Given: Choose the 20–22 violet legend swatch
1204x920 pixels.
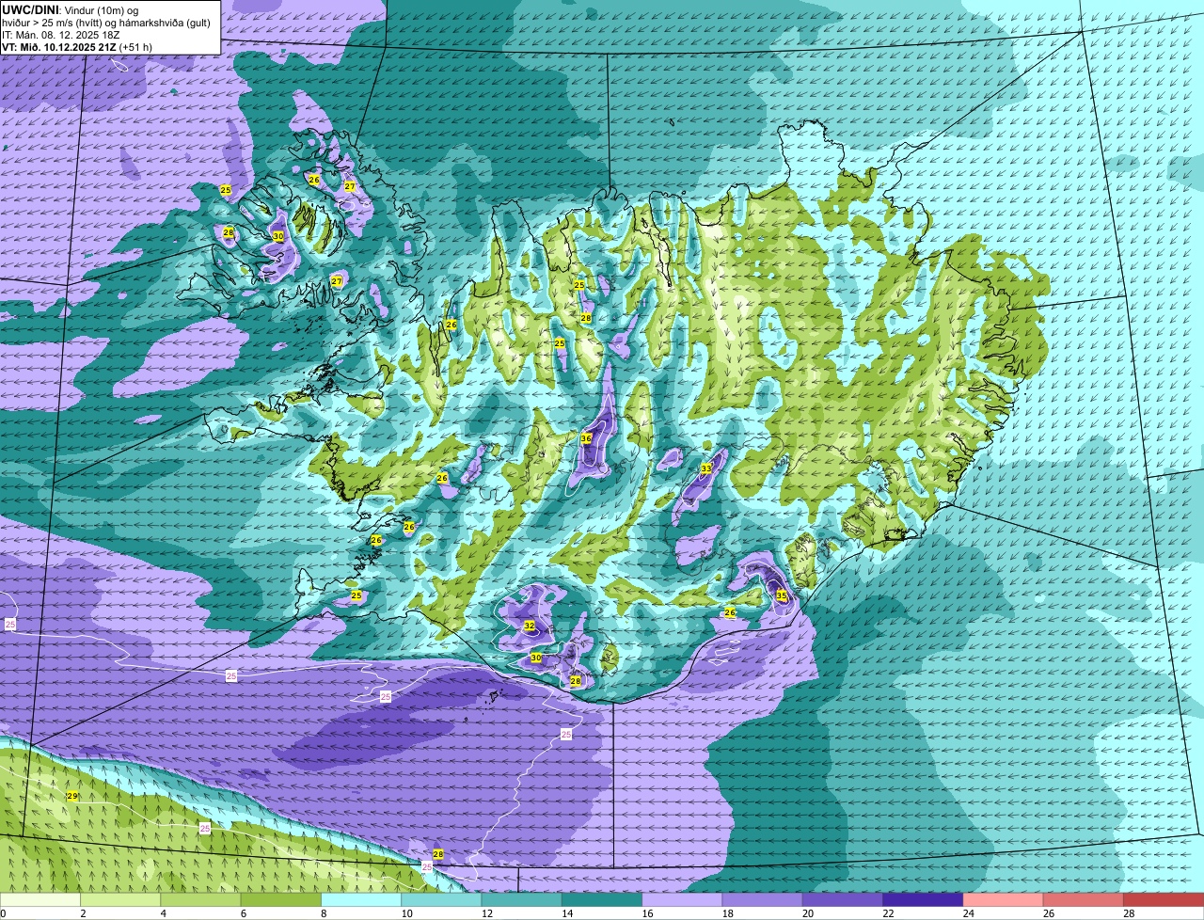Looking at the screenshot, I should pyautogui.click(x=843, y=899).
